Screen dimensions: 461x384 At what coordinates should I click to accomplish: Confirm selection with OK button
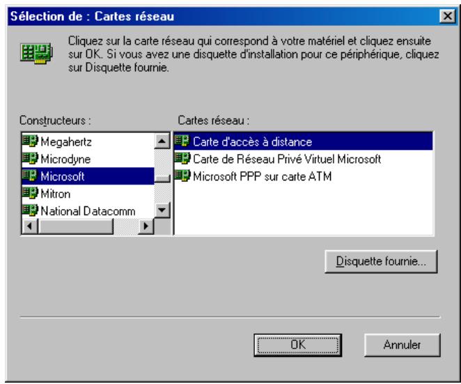(298, 345)
